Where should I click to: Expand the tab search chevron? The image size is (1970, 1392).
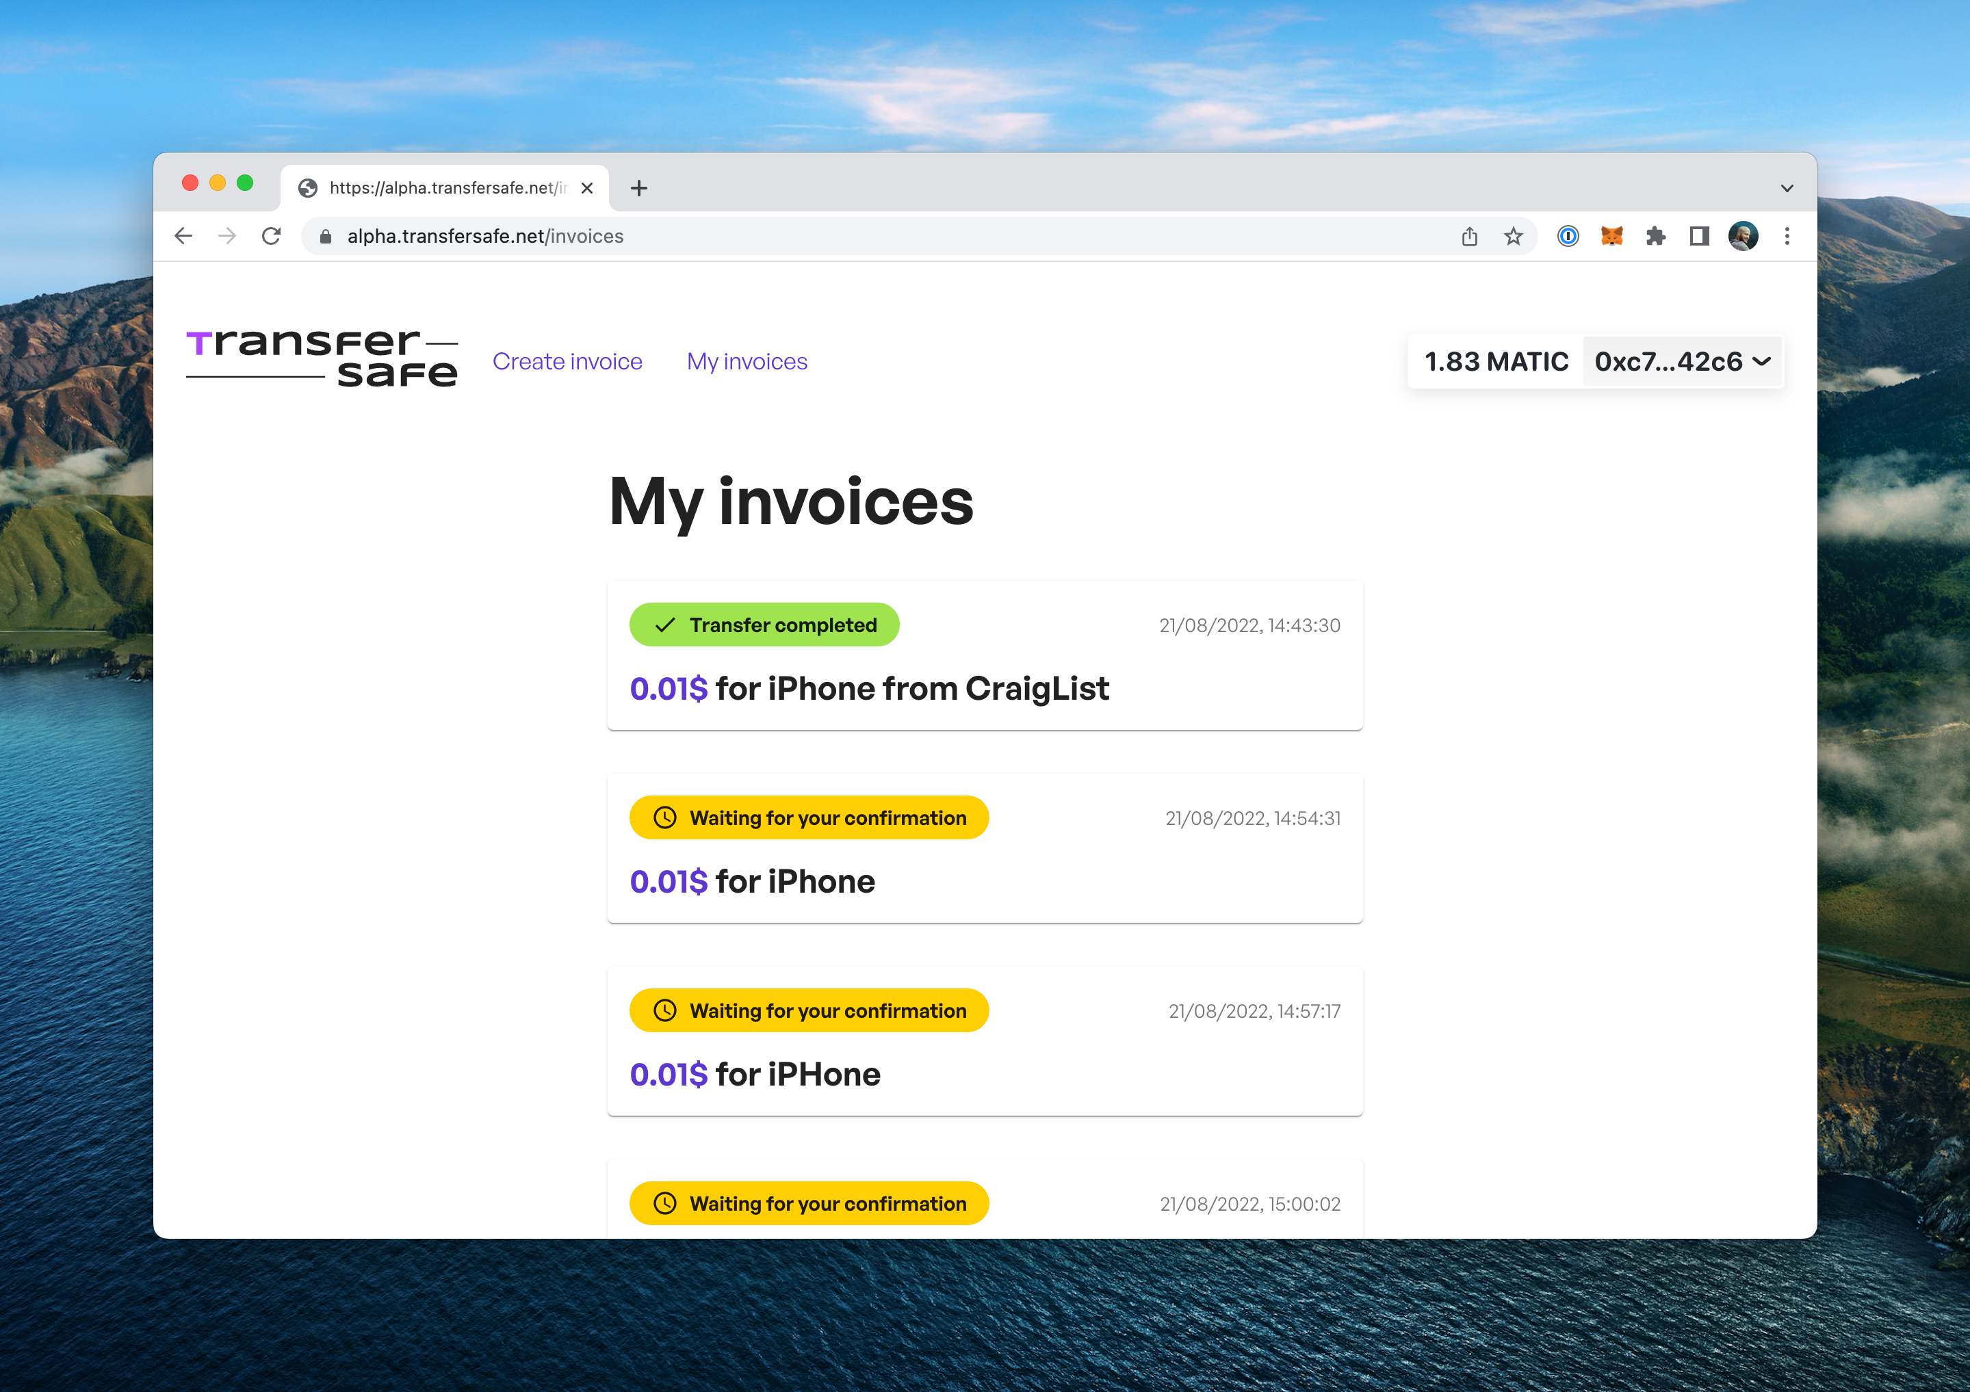tap(1787, 188)
